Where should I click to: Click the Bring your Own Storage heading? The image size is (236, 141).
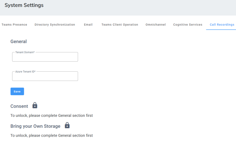(x=35, y=126)
